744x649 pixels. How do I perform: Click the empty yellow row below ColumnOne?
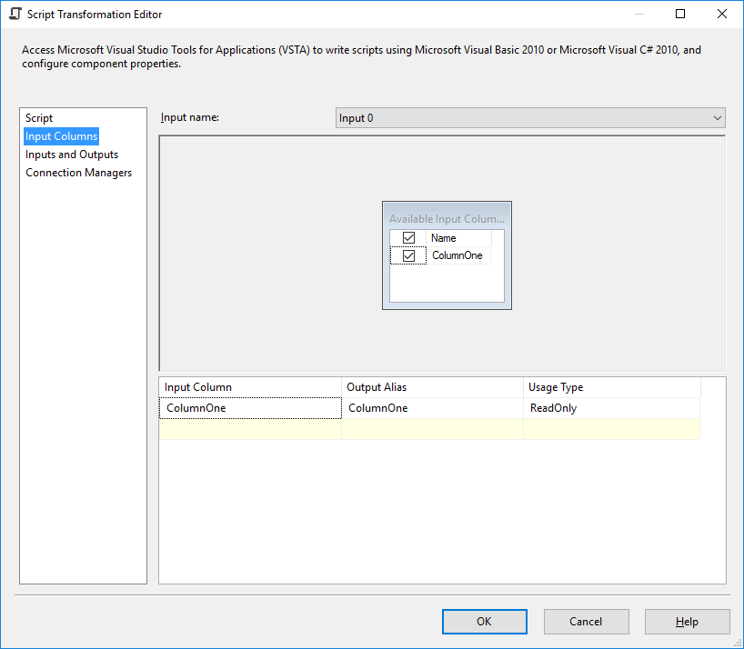(250, 427)
